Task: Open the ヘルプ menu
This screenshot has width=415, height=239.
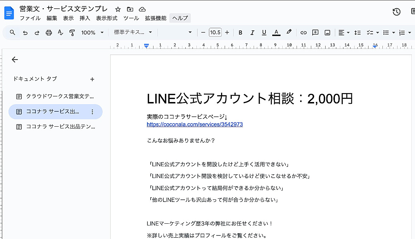Action: (x=180, y=18)
